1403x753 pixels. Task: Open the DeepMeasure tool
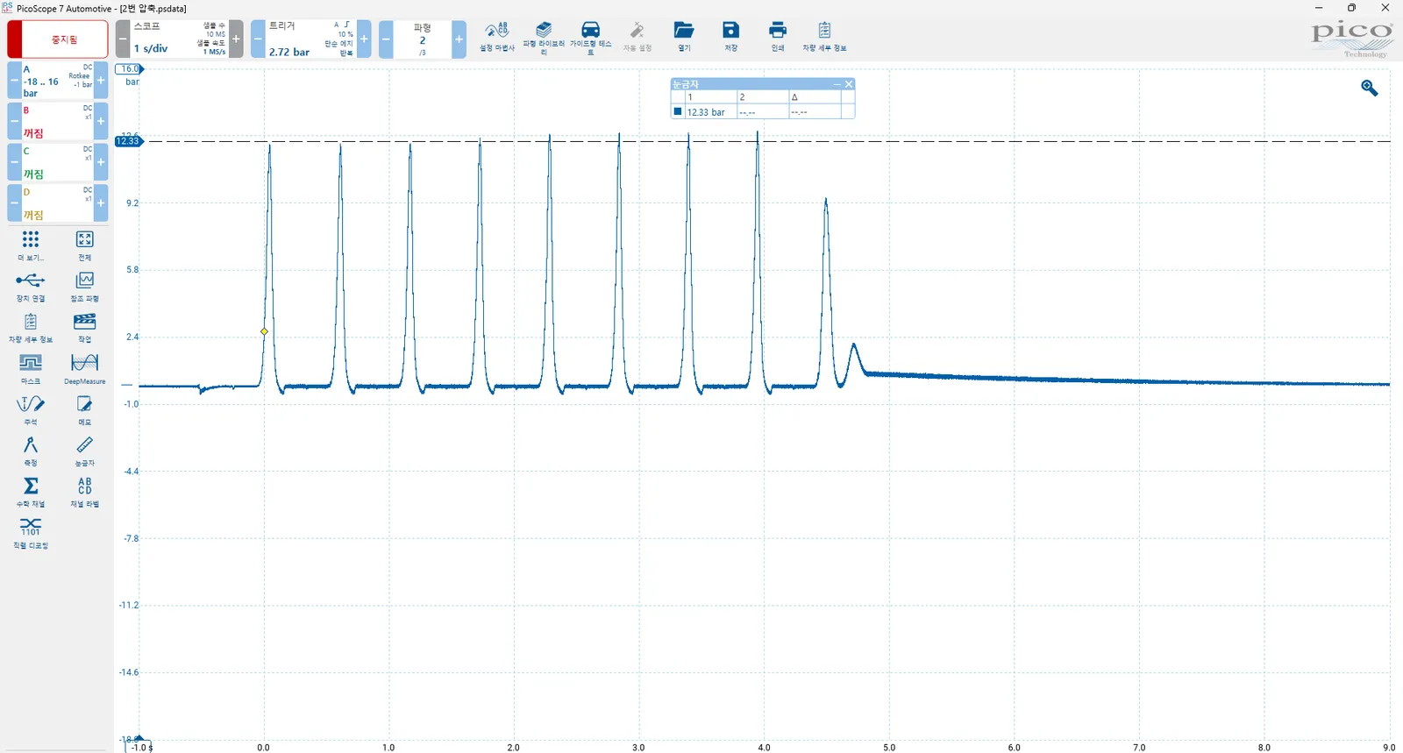click(84, 369)
